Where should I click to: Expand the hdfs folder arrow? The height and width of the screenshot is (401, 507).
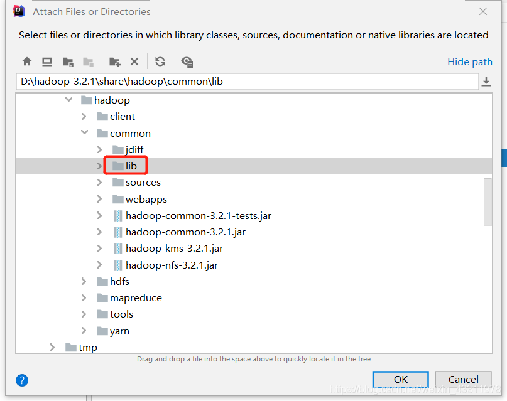(x=84, y=281)
